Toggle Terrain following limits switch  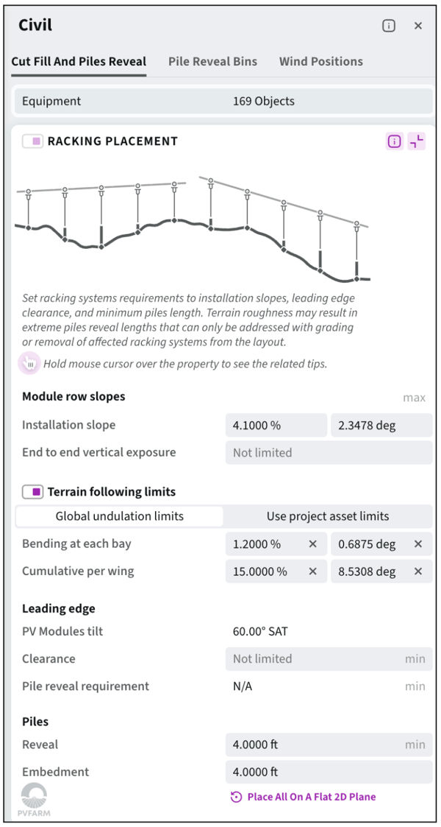[x=32, y=492]
